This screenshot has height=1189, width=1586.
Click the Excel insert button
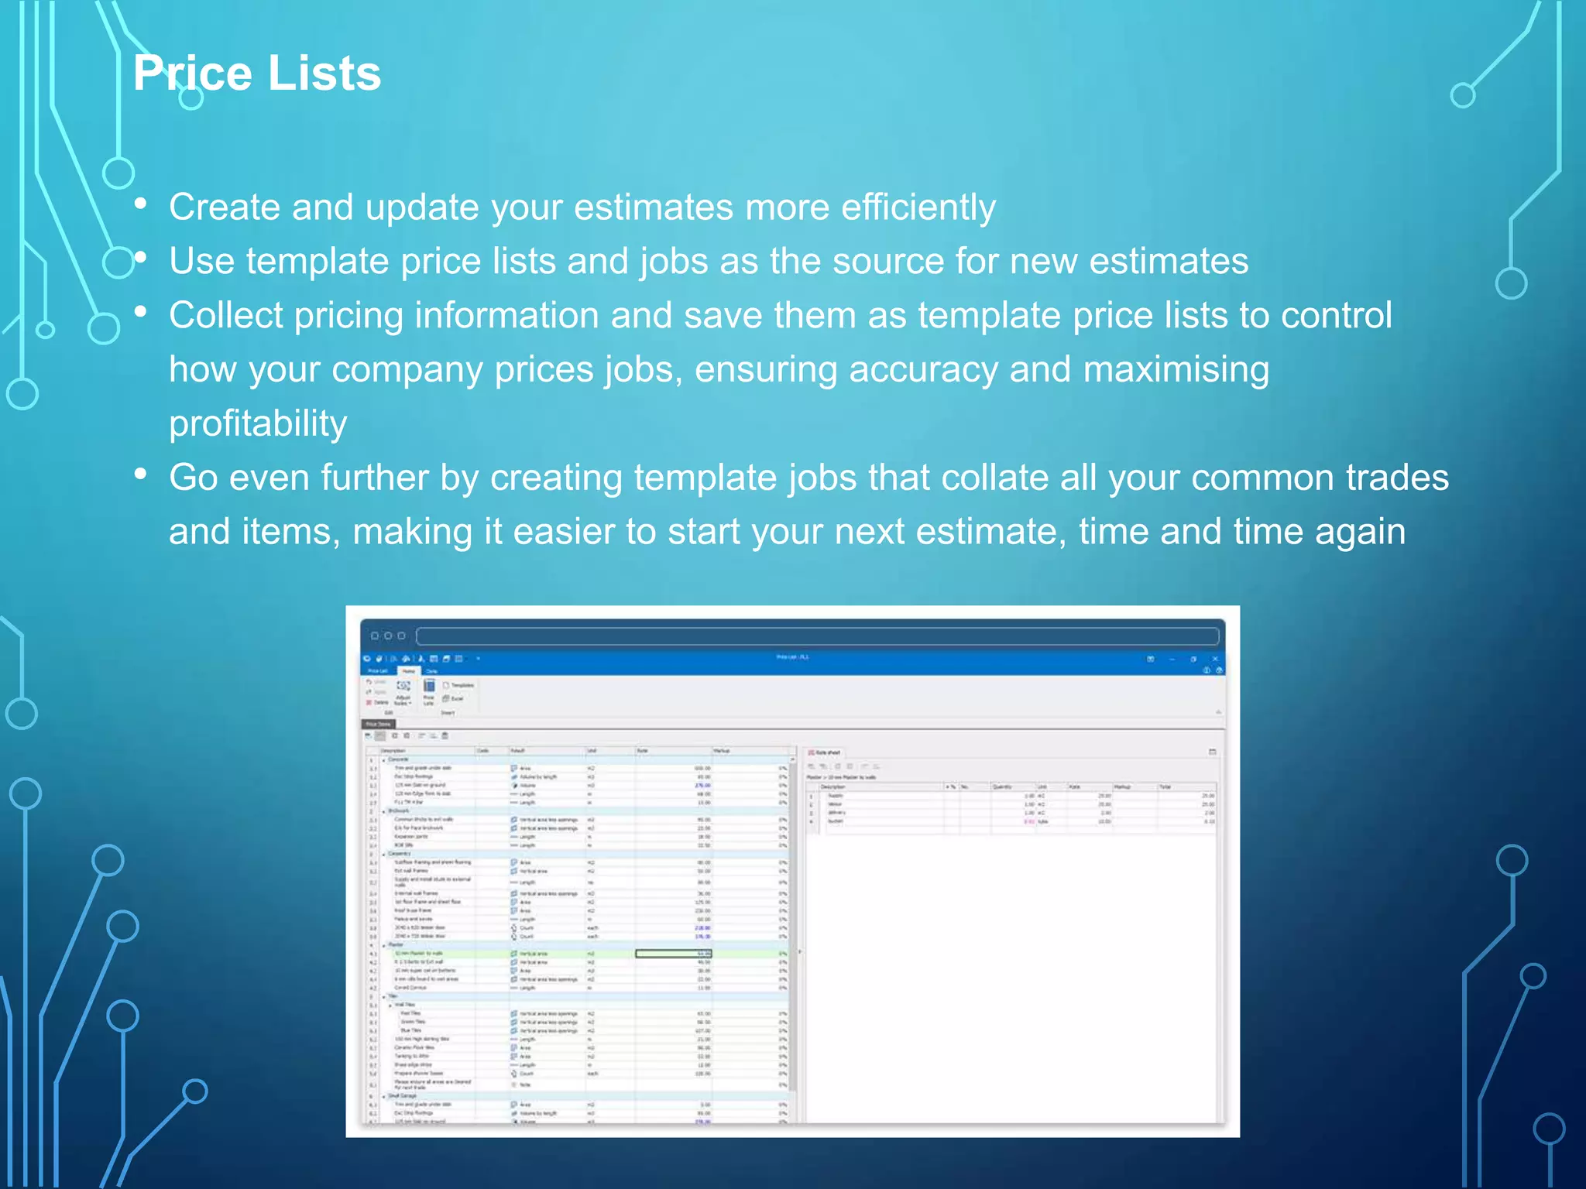(x=452, y=699)
